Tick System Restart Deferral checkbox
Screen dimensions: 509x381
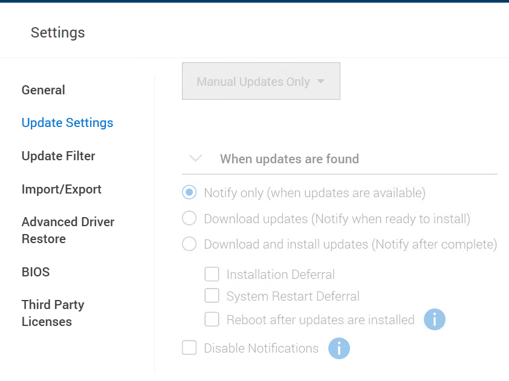tap(212, 296)
